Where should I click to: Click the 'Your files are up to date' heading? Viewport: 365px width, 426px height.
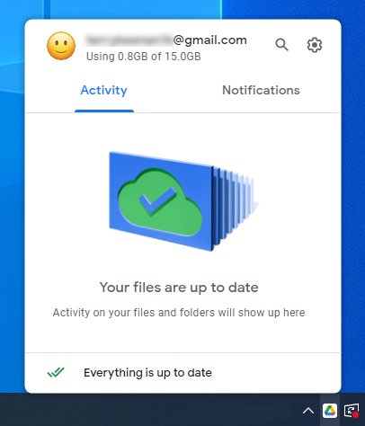coord(179,288)
